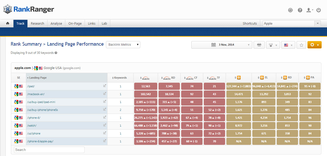Click the home icon in navigation bar
This screenshot has width=327, height=156.
[x=8, y=23]
